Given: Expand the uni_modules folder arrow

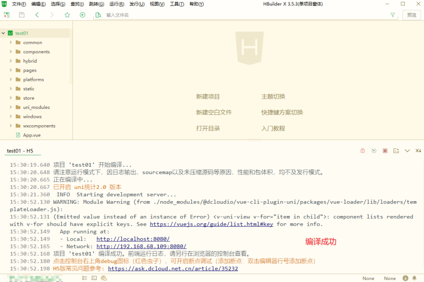Looking at the screenshot, I should [x=11, y=107].
